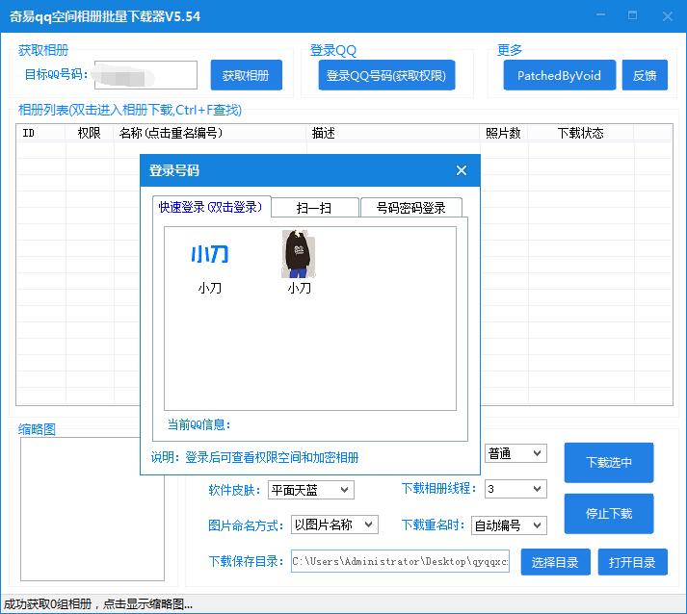Close the 登录号码 login dialog
The width and height of the screenshot is (687, 614).
coord(461,170)
